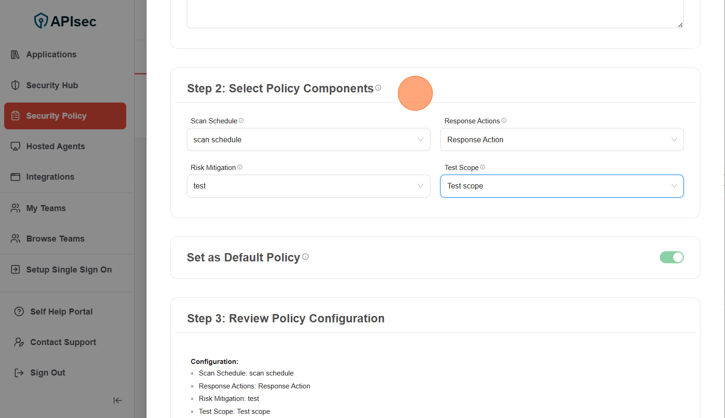The height and width of the screenshot is (418, 725).
Task: Click info icon beside Set as Default Policy
Action: coord(306,257)
